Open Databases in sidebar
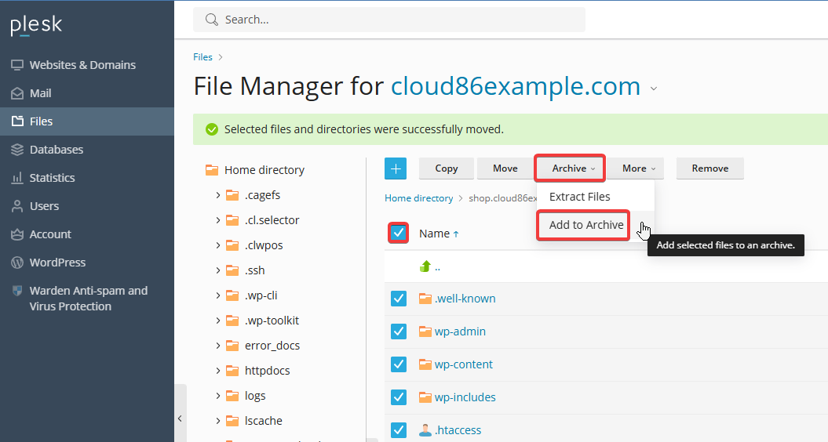This screenshot has width=828, height=442. tap(86, 150)
